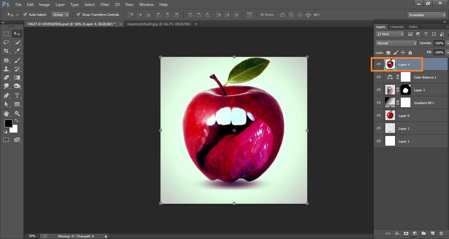Open the Essentials workspace dropdown
The image size is (449, 239).
(426, 15)
